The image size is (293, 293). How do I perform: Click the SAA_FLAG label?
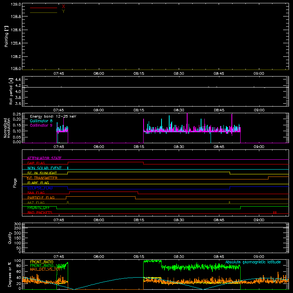(36, 193)
